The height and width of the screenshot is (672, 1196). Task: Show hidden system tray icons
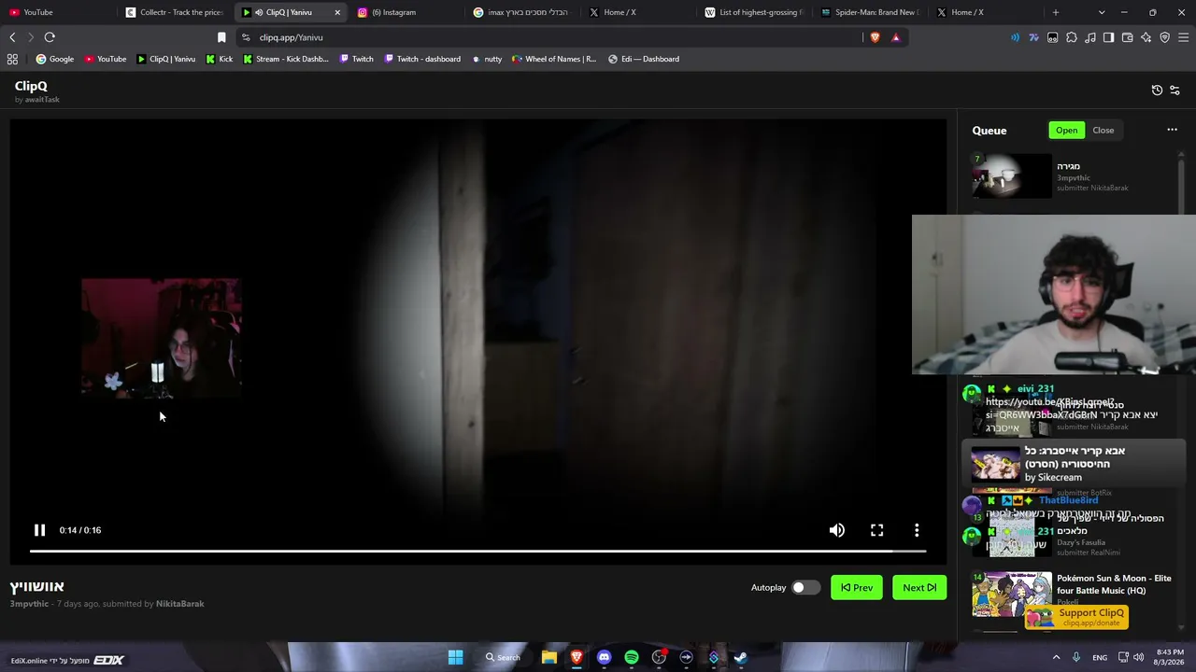[x=1057, y=657]
